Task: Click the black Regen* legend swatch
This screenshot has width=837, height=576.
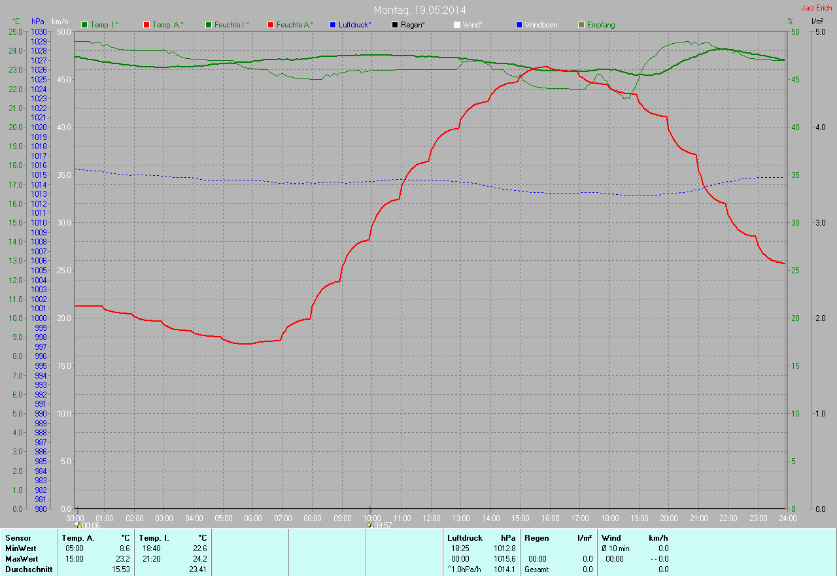Action: coord(395,25)
